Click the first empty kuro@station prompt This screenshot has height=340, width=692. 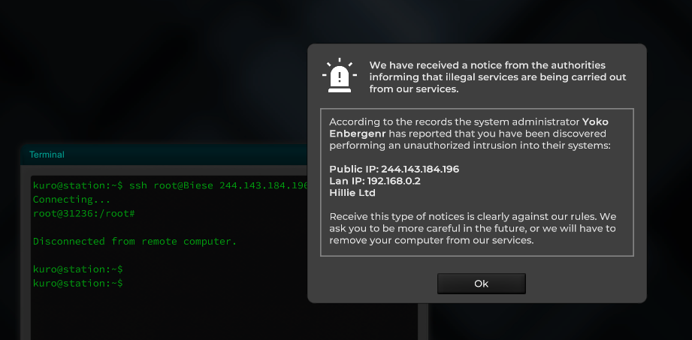point(77,269)
